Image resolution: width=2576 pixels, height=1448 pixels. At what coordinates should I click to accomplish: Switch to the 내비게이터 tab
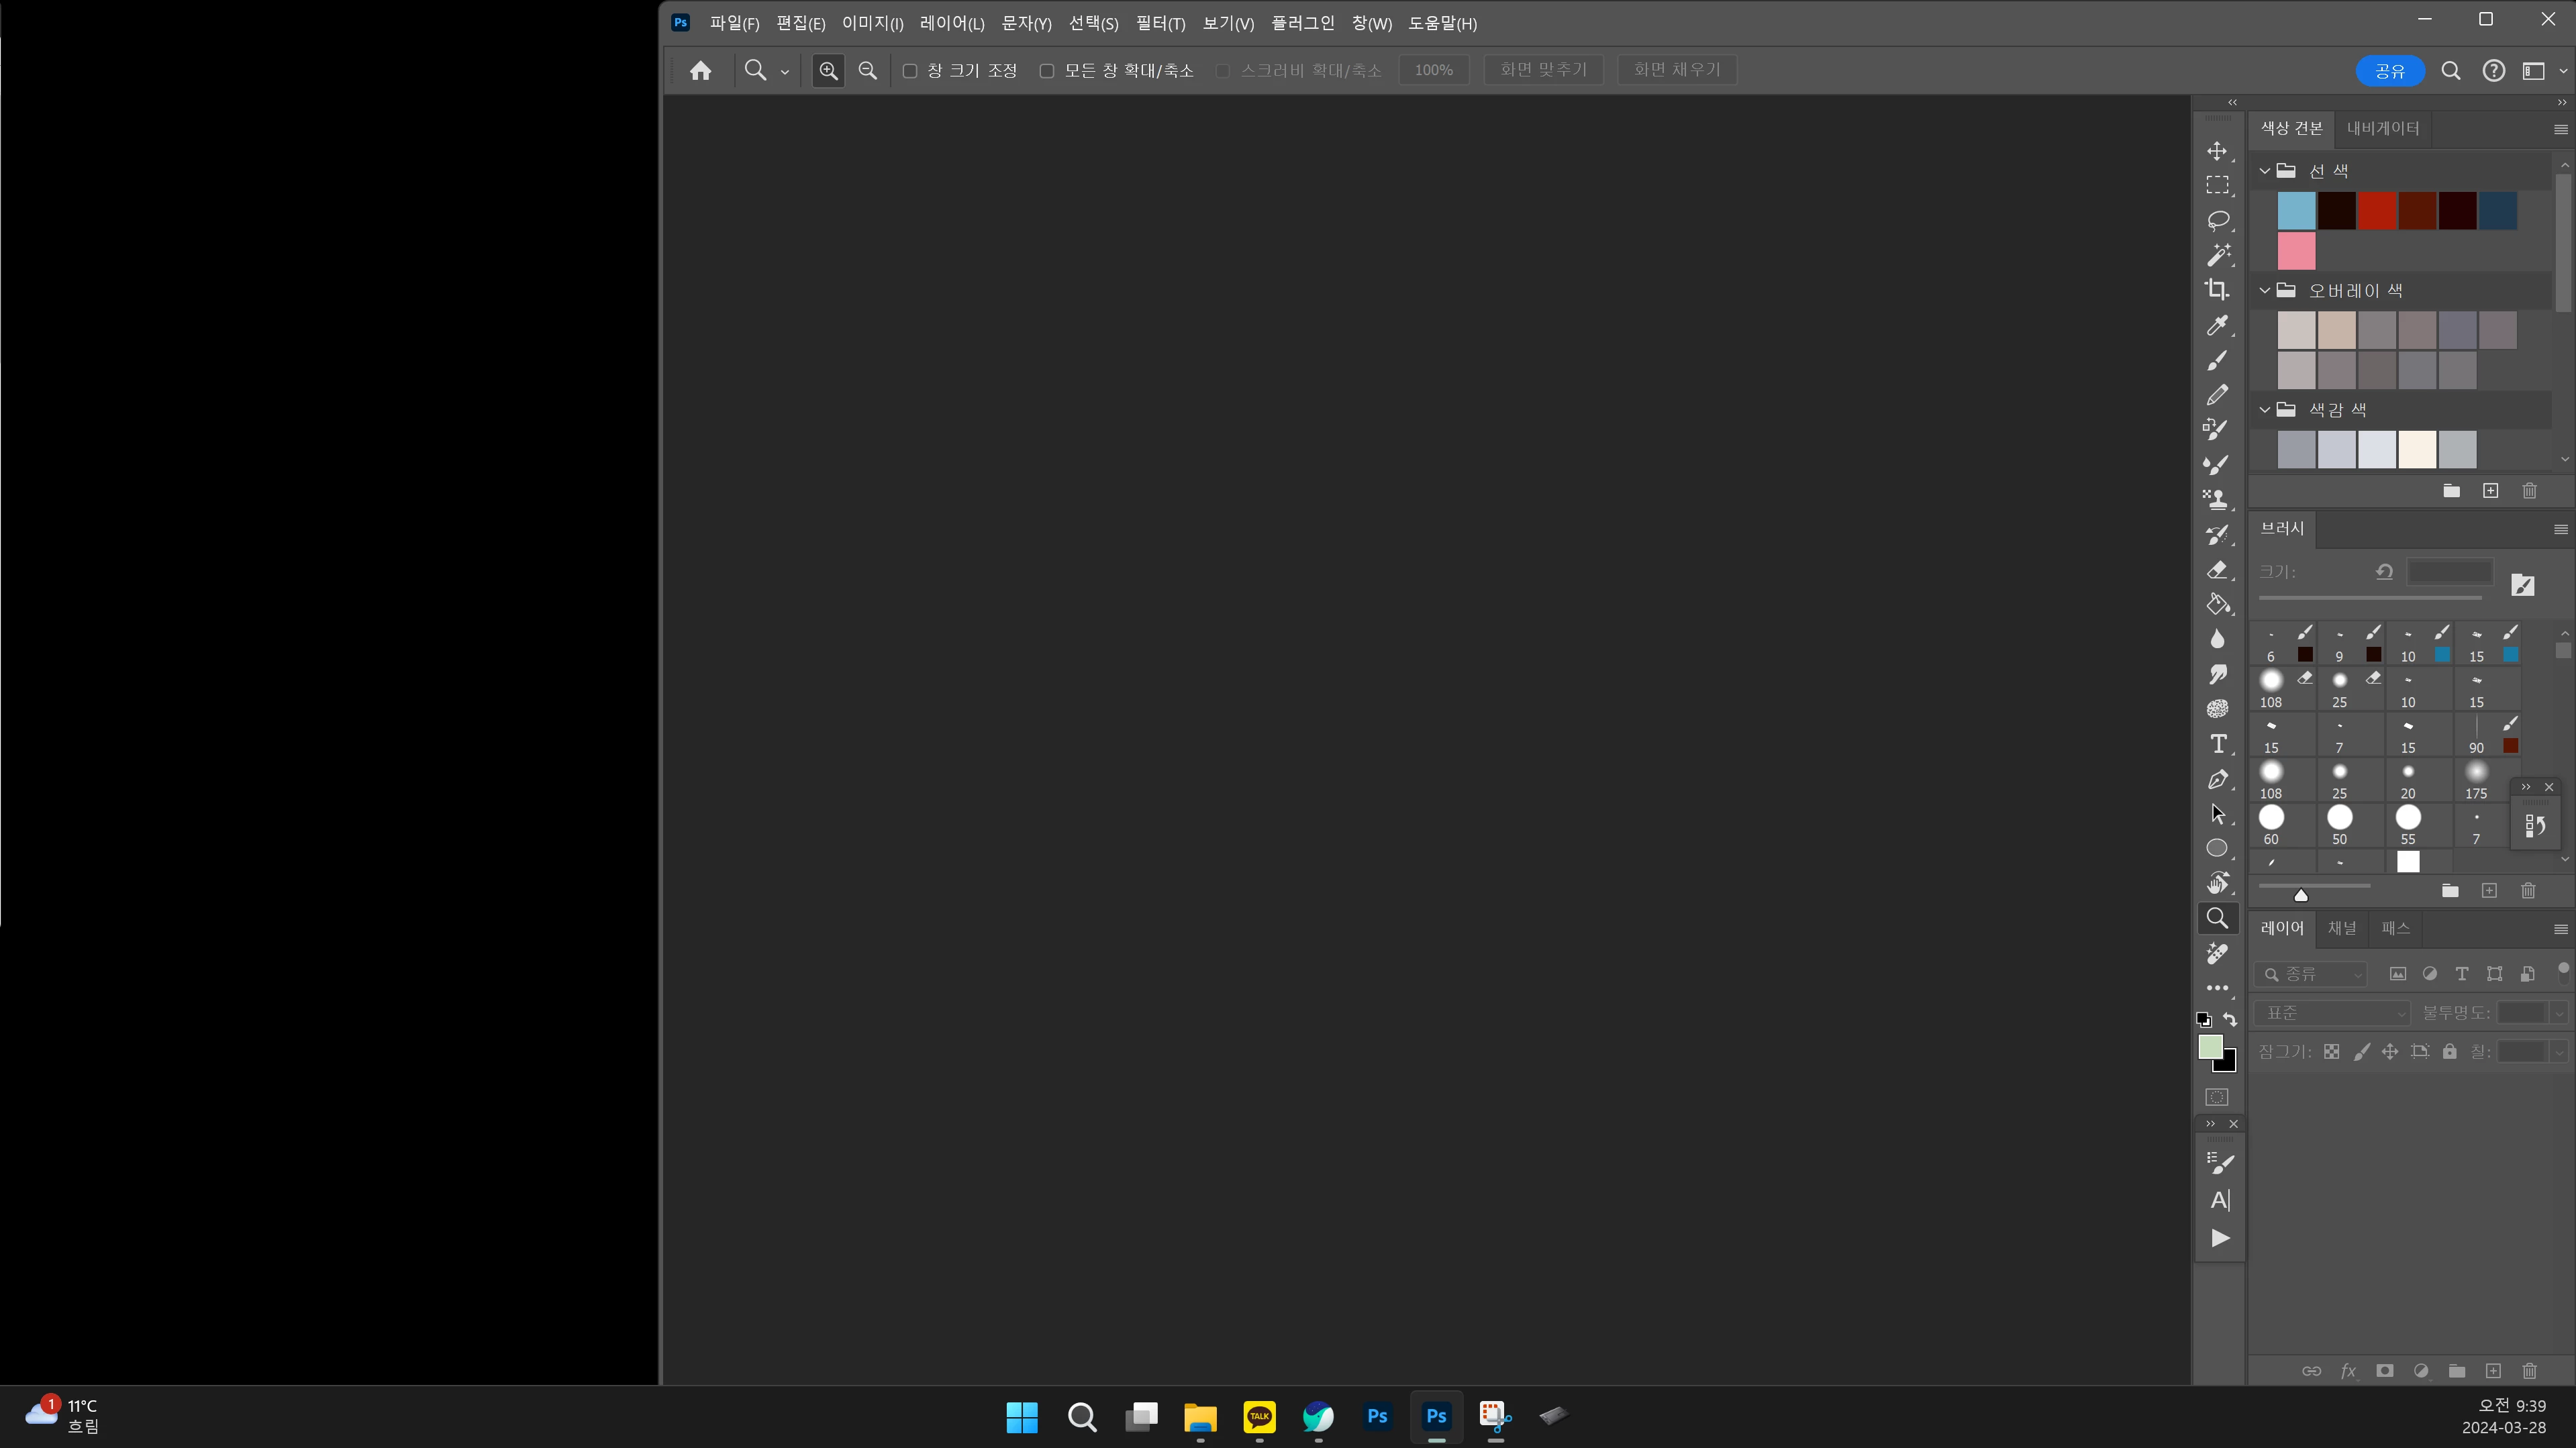[2383, 129]
